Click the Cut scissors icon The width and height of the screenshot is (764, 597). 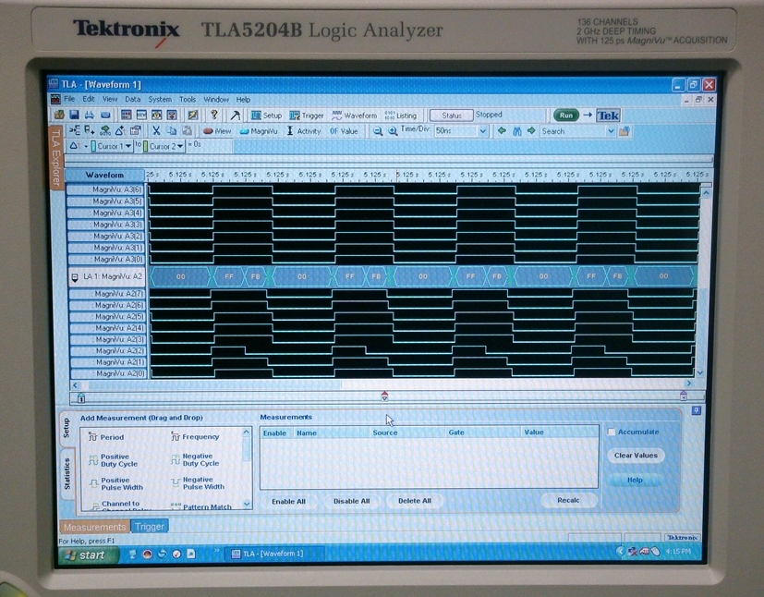[x=156, y=130]
